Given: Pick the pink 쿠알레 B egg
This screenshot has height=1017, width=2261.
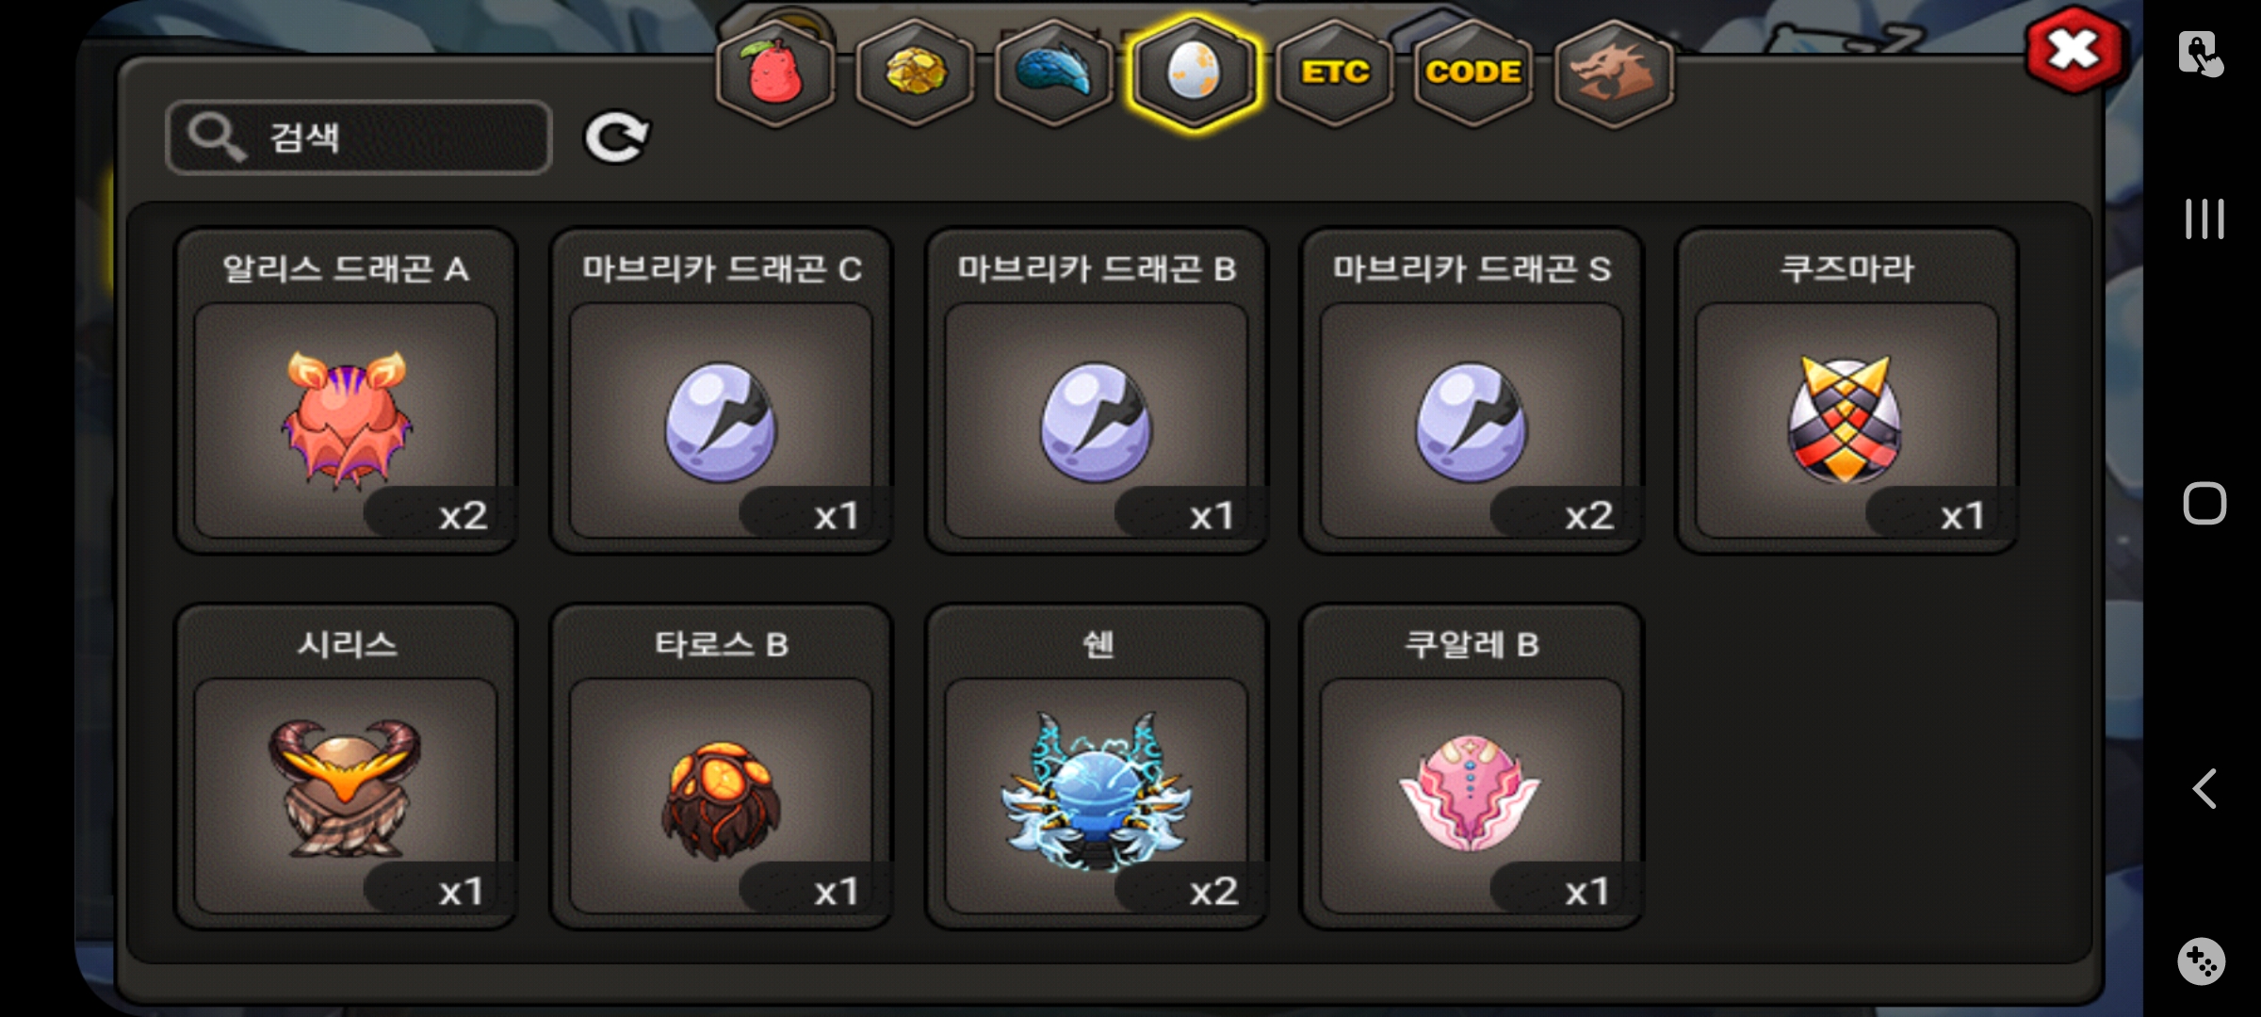Looking at the screenshot, I should click(x=1472, y=767).
